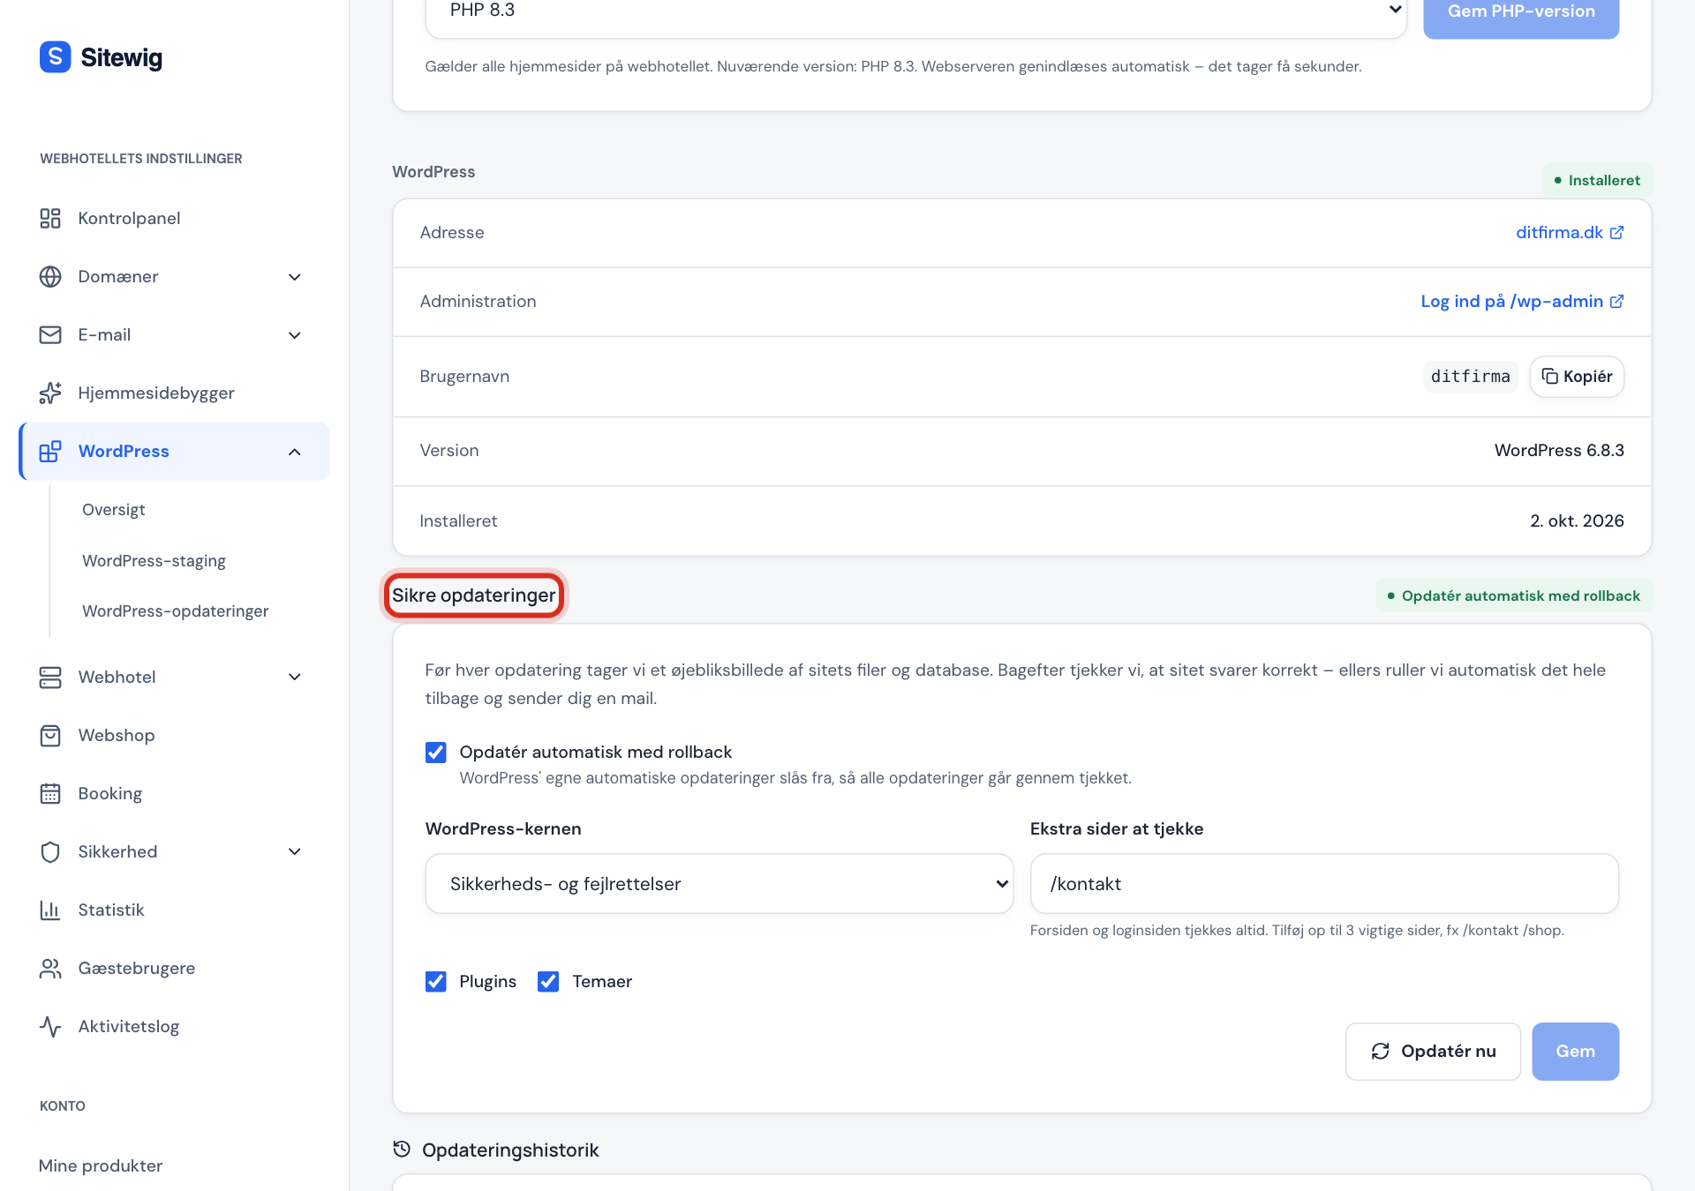Collapse the WordPress menu chevron
This screenshot has width=1695, height=1191.
295,452
